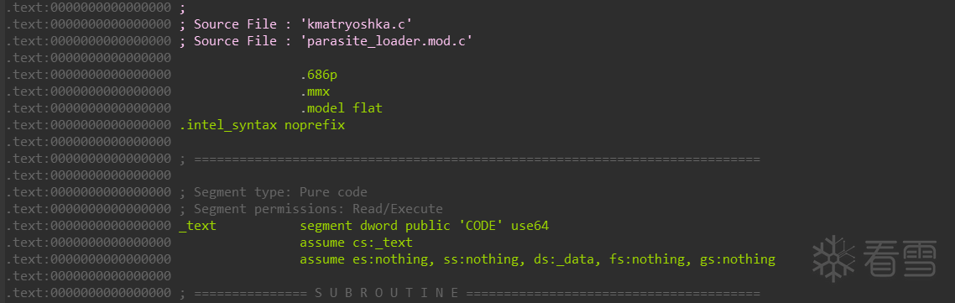Select the Segment permissions: Read/Execute comment
The width and height of the screenshot is (955, 303).
311,209
